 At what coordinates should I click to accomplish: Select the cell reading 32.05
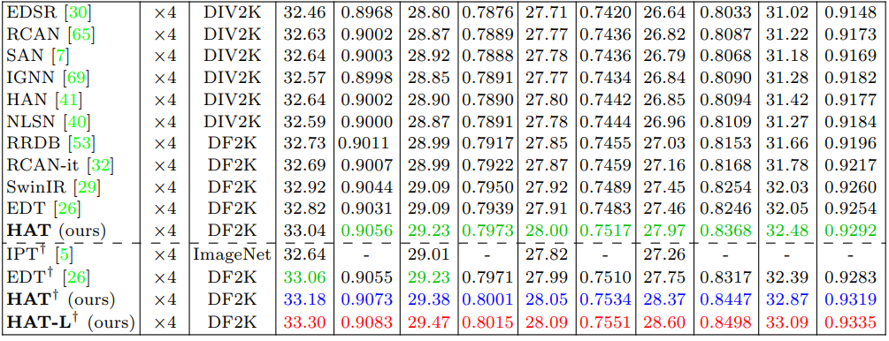pos(787,208)
